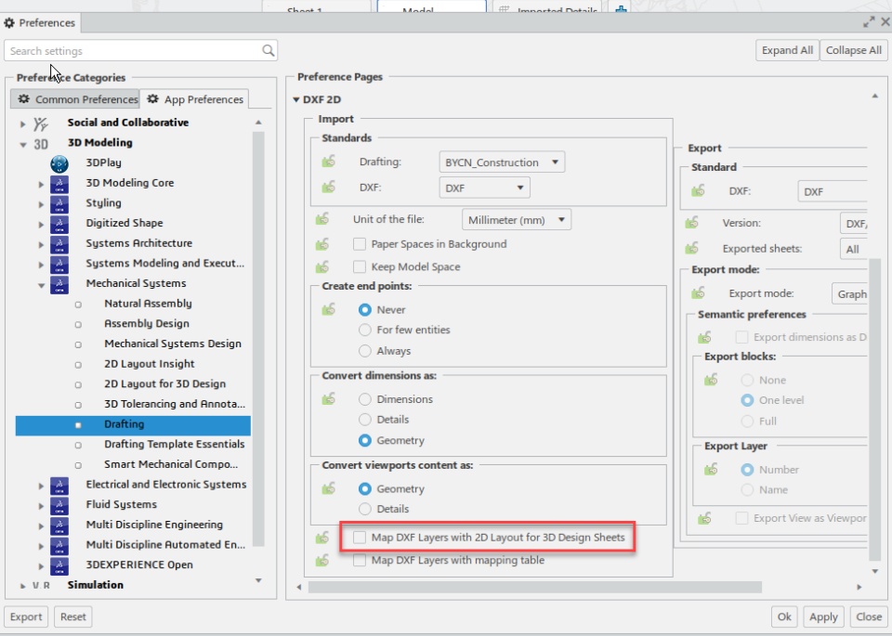Collapse the 3D Modeling category
The width and height of the screenshot is (892, 636).
22,144
